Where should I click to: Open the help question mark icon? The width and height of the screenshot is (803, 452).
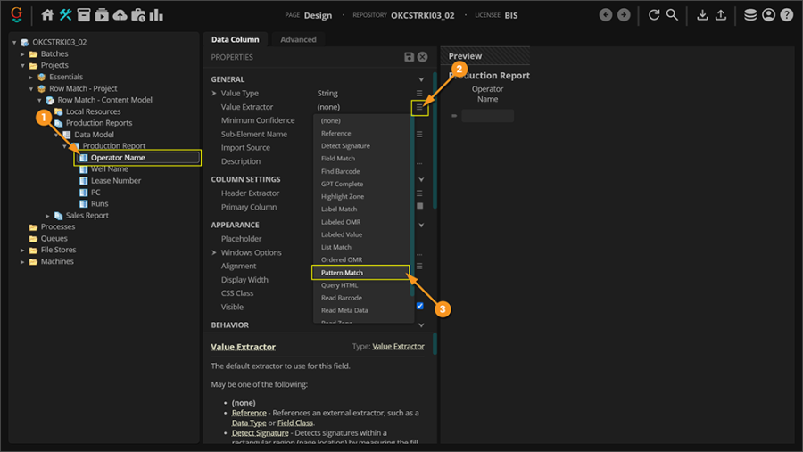(x=786, y=15)
